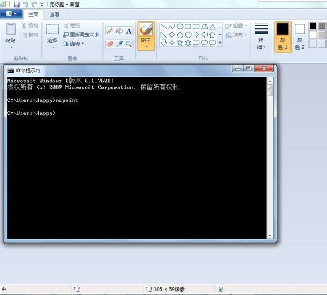
Task: Select the Text tool
Action: click(x=129, y=31)
